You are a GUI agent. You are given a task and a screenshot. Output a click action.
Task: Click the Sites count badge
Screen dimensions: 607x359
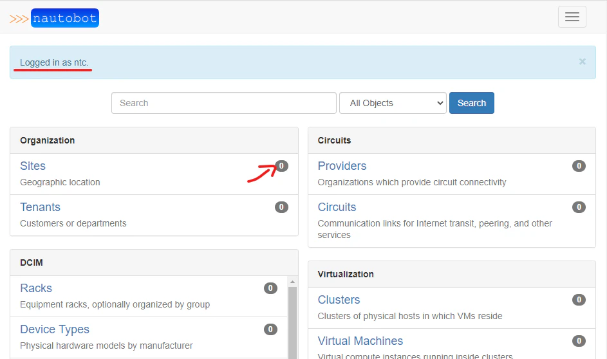281,166
